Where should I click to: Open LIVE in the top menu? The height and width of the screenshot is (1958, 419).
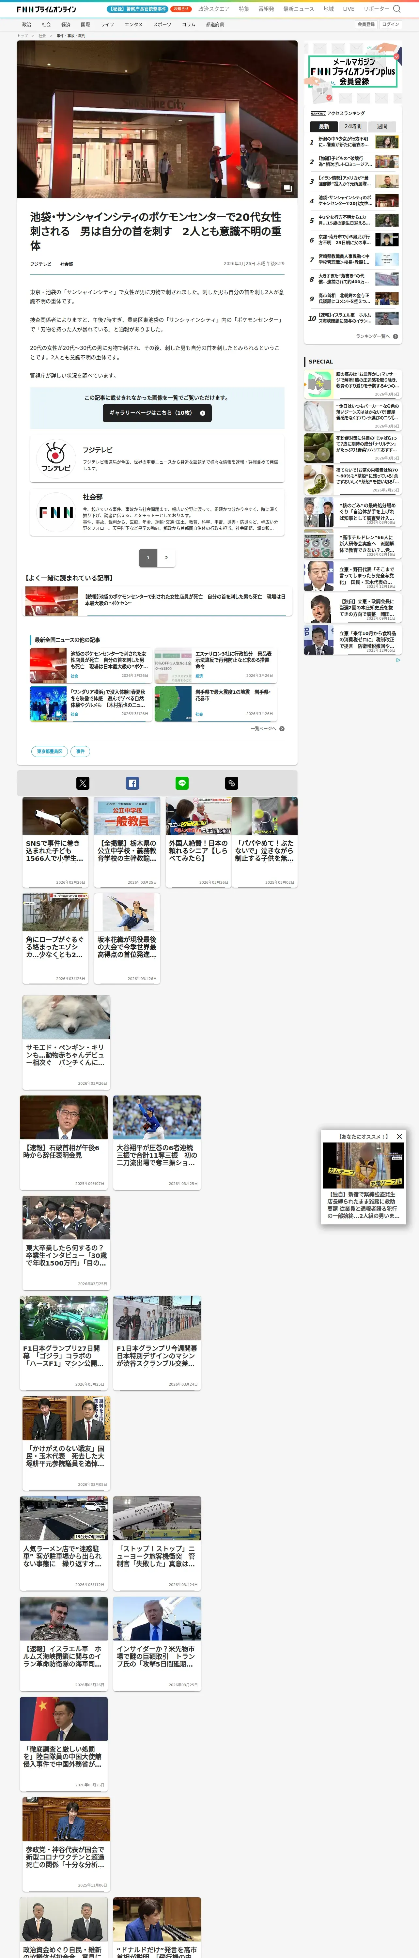pos(348,9)
